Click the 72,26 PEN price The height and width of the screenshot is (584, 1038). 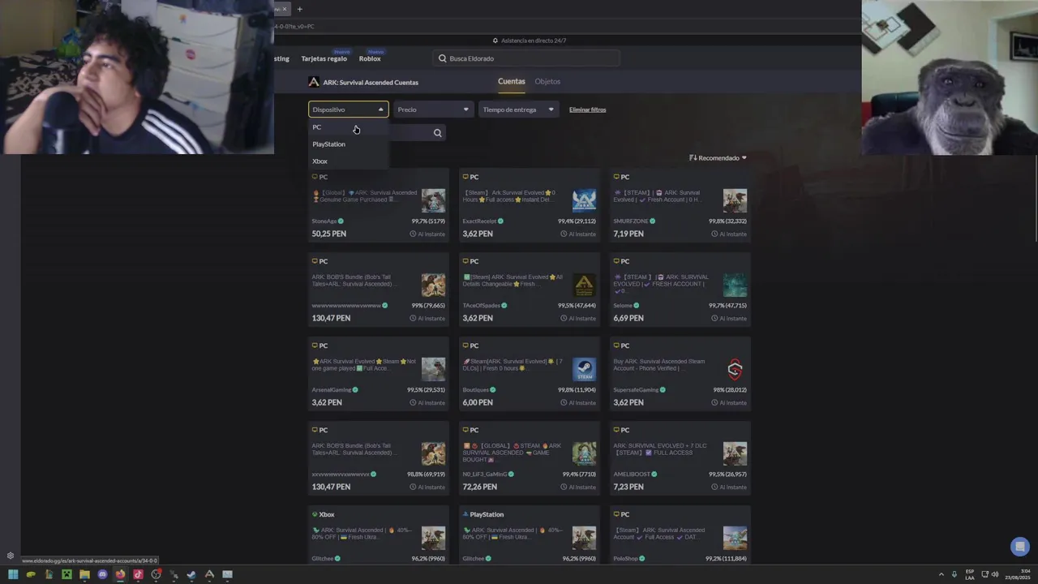(480, 487)
